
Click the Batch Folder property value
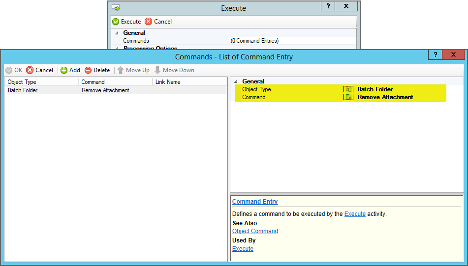click(x=375, y=89)
